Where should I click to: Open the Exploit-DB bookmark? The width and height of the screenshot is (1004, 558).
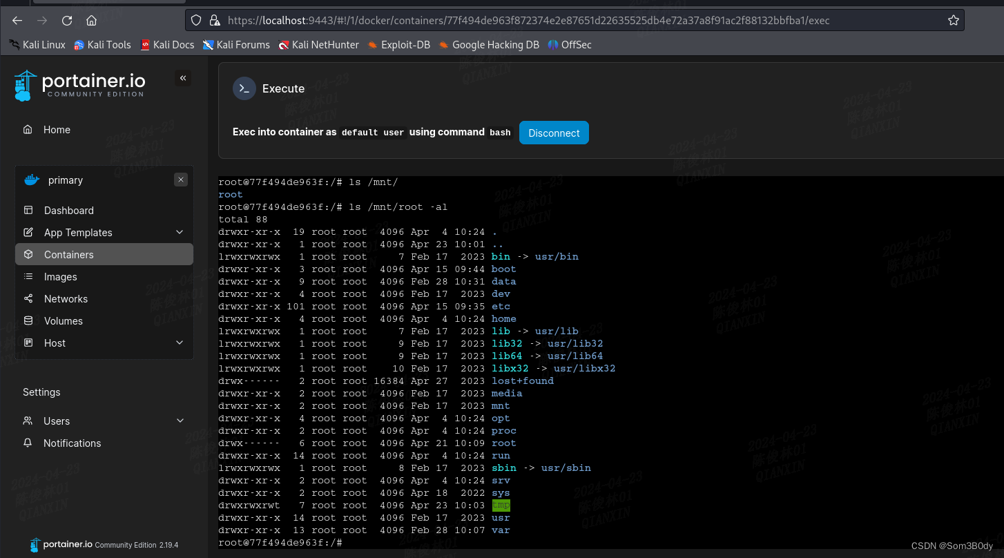click(x=399, y=45)
